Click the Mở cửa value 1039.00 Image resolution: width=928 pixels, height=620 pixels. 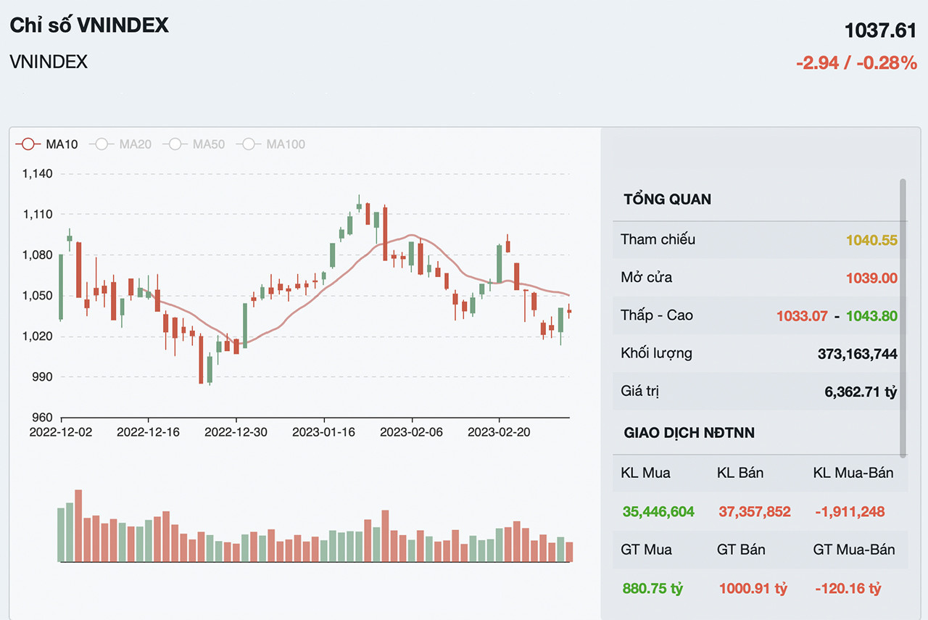click(871, 278)
